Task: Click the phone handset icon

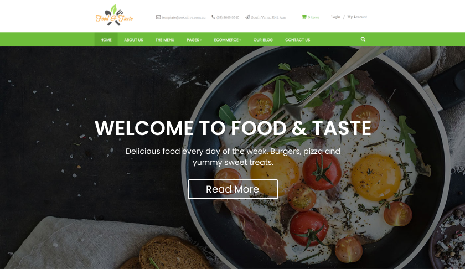Action: pos(213,17)
